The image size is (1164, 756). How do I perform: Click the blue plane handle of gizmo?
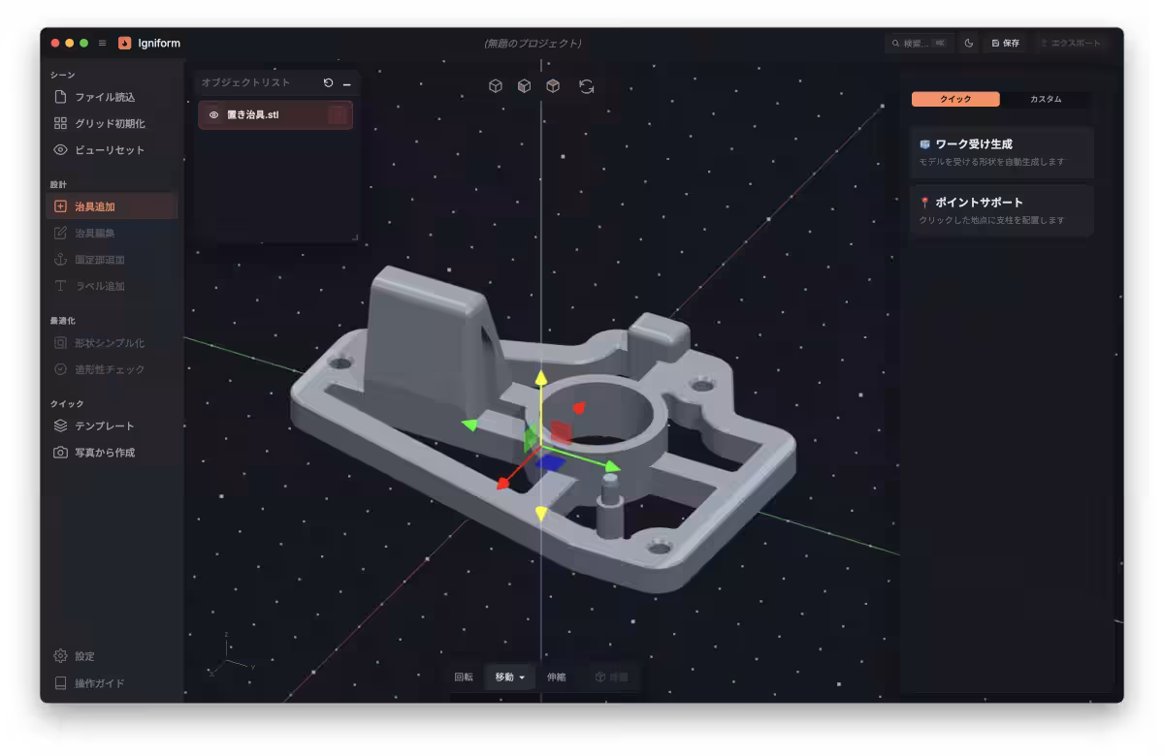coord(551,462)
